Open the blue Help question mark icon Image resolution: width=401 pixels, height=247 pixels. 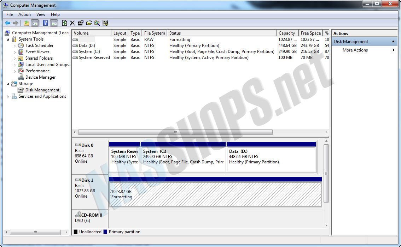45,23
